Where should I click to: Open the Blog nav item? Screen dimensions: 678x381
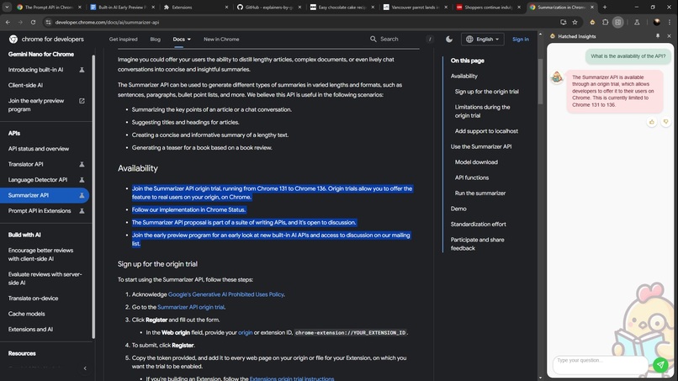pyautogui.click(x=156, y=39)
